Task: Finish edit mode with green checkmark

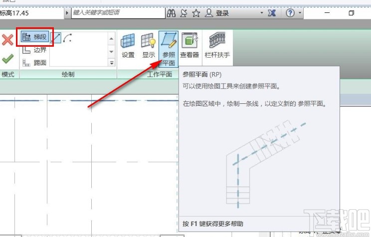Action: coord(7,59)
